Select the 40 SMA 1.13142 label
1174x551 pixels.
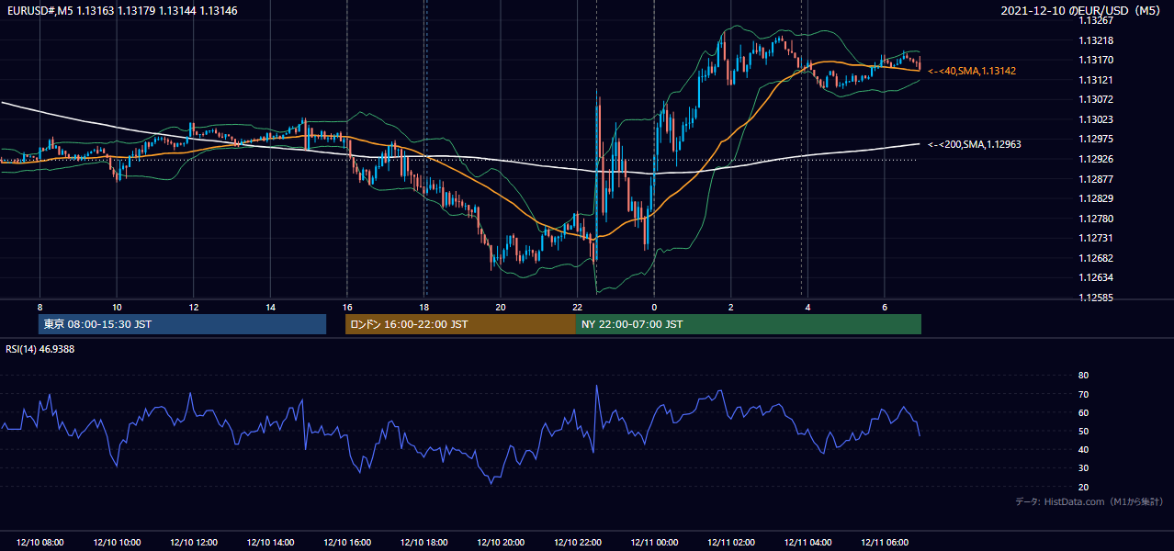(x=972, y=71)
